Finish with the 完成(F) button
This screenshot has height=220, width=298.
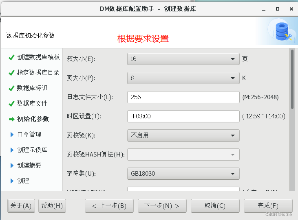pyautogui.click(x=268, y=206)
